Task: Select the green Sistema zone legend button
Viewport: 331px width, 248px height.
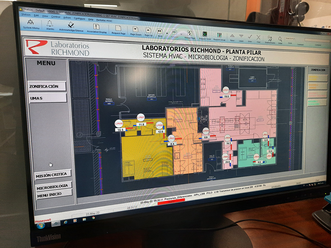Action: point(317,103)
